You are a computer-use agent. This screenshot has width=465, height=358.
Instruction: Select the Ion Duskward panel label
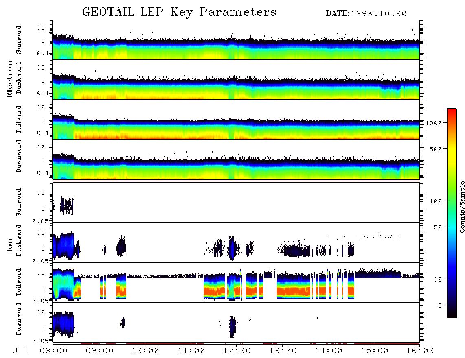(19, 241)
